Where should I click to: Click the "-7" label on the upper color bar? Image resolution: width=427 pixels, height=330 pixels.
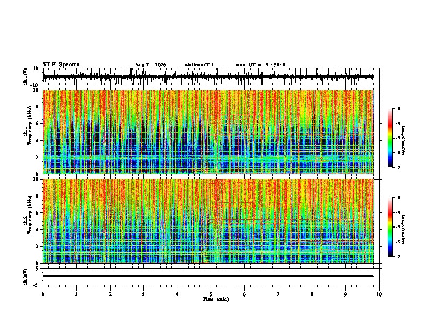pos(397,167)
